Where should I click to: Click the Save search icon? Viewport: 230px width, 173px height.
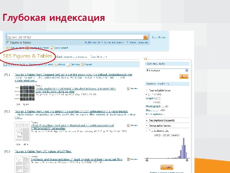(52, 48)
